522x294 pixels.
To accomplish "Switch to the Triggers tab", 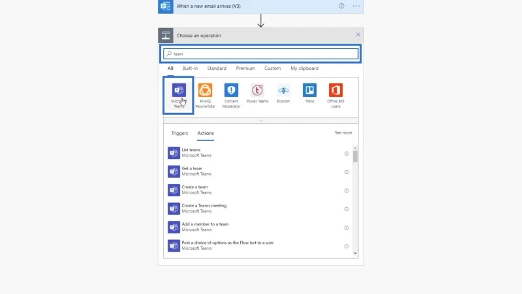I will (179, 133).
